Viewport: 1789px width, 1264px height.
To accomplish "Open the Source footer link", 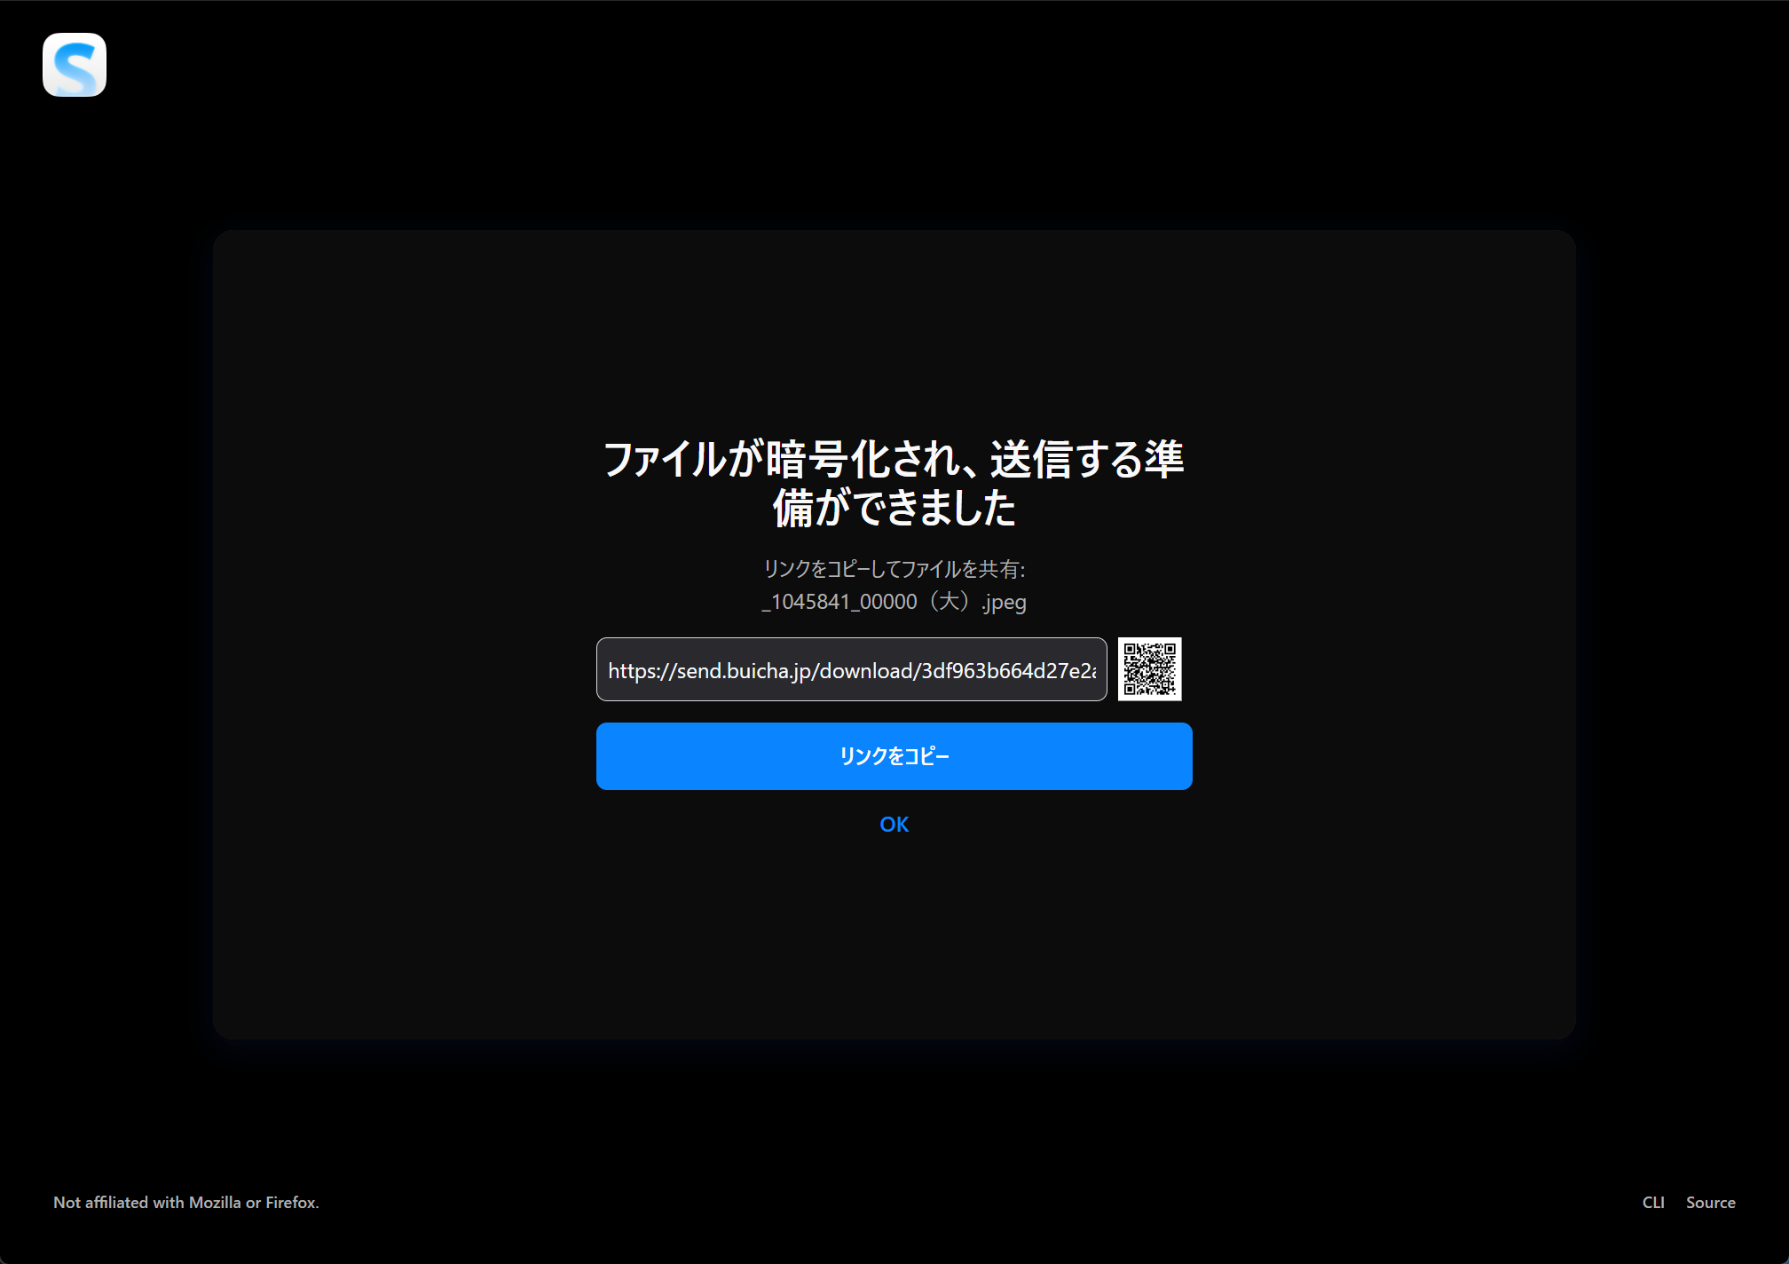I will (x=1711, y=1203).
